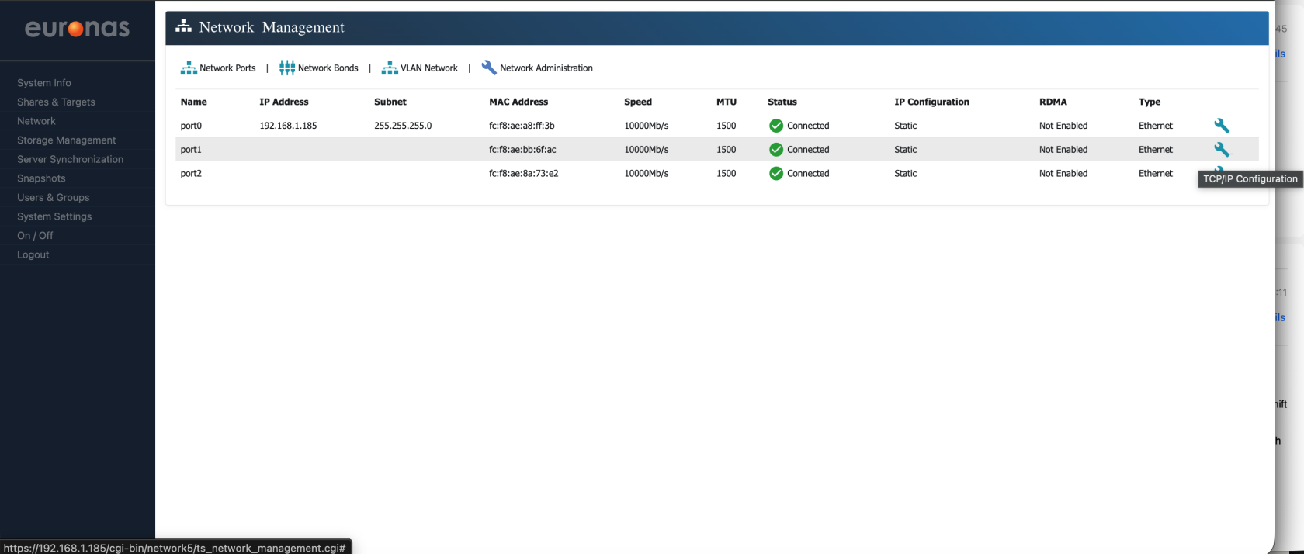
Task: Click the euronas logo
Action: click(x=77, y=29)
